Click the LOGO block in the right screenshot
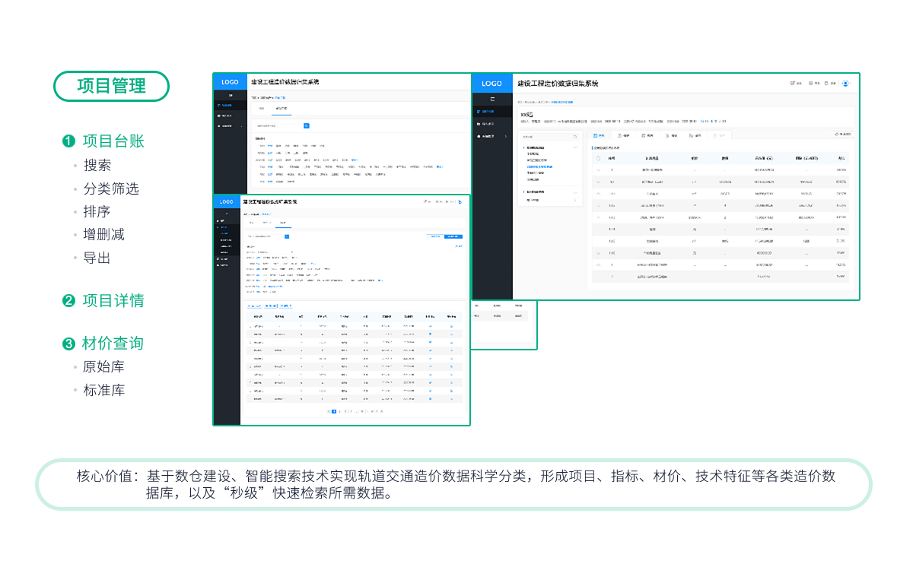 [491, 84]
